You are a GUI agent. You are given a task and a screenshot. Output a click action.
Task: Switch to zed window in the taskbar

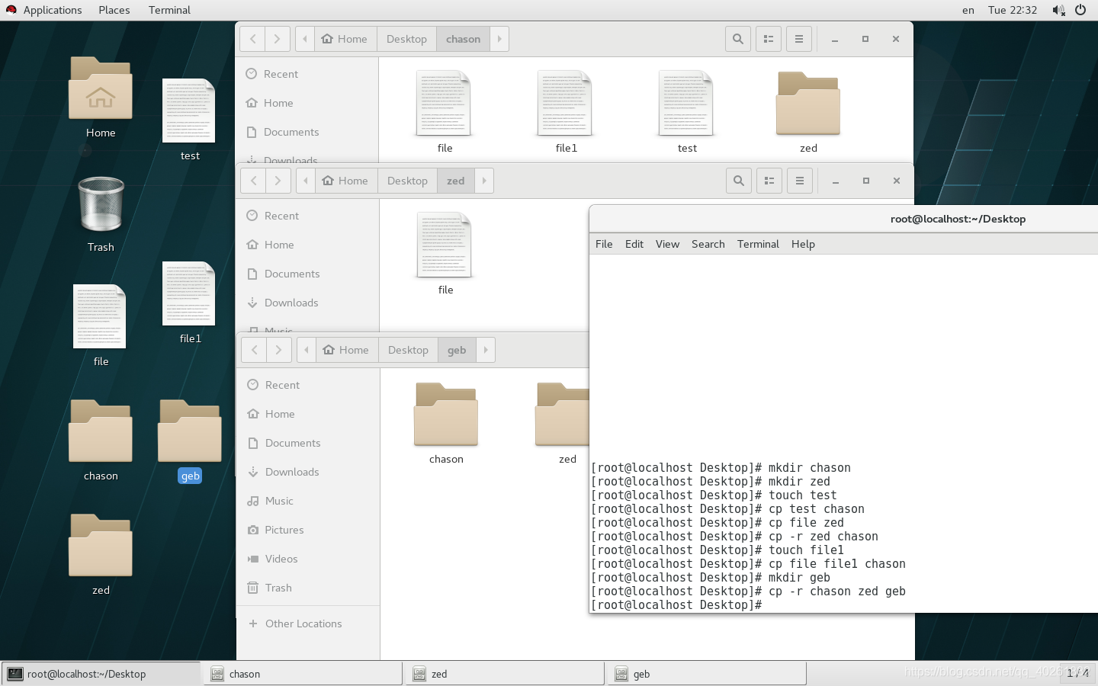click(x=505, y=674)
